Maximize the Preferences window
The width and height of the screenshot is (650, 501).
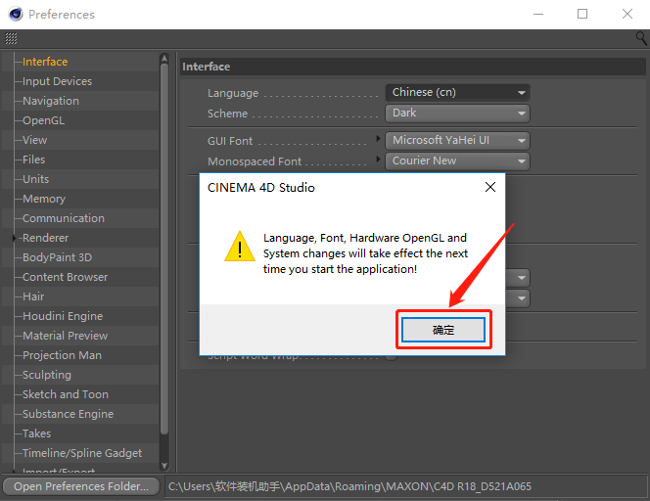(582, 14)
